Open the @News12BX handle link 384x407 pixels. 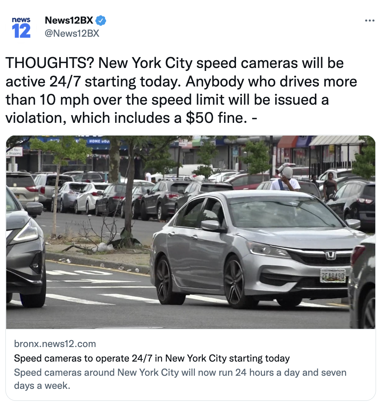(x=72, y=33)
